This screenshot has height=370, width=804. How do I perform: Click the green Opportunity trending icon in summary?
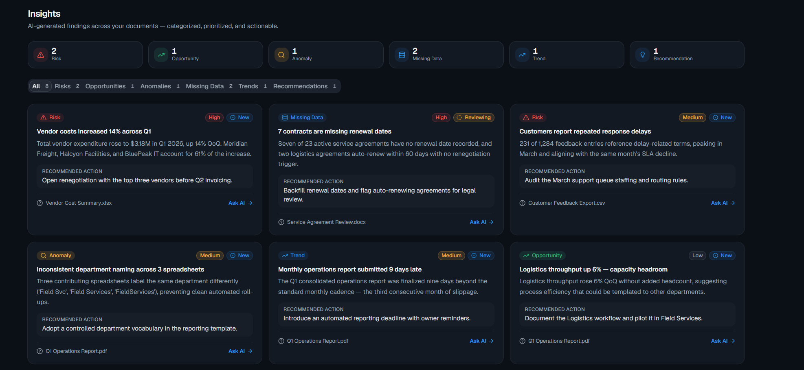point(161,55)
